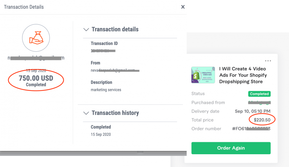Select the redacted Transaction ID value

pyautogui.click(x=103, y=50)
